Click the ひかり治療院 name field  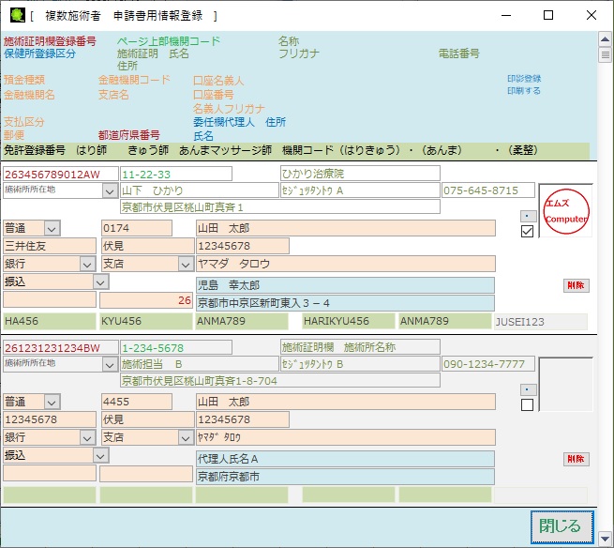coord(360,174)
